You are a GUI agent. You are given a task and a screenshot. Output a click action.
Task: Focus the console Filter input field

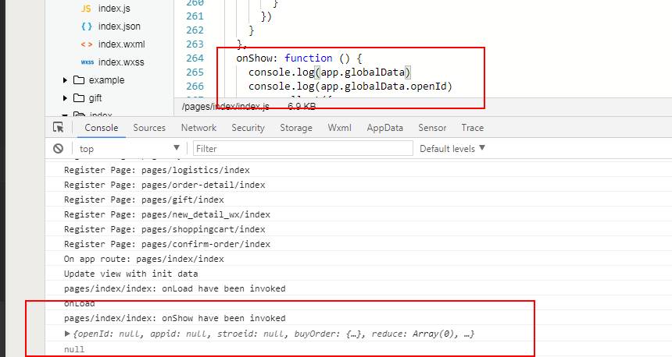[303, 148]
